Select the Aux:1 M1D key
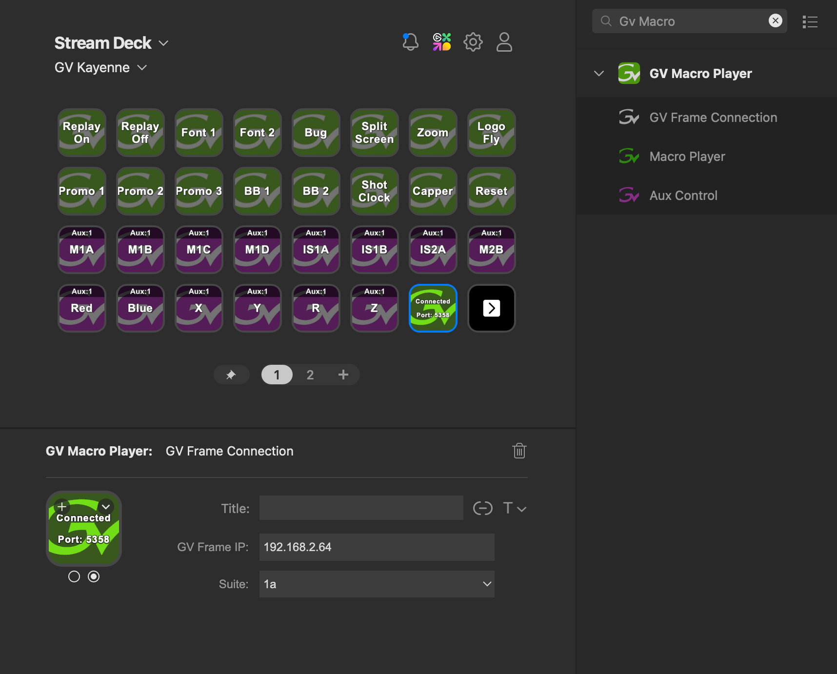837x674 pixels. pos(258,250)
